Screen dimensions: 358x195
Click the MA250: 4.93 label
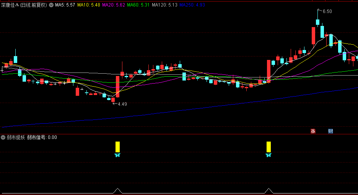[192, 5]
